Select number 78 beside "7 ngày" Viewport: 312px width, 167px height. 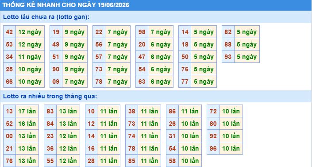click(99, 82)
